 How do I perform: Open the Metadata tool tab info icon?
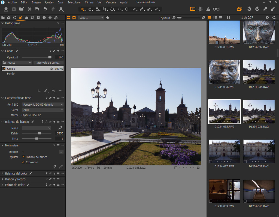44,17
